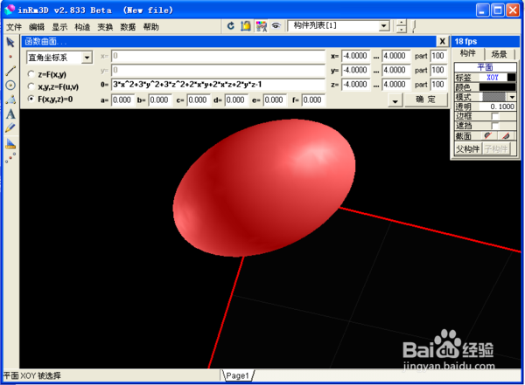Image resolution: width=525 pixels, height=385 pixels.
Task: Click the 确定 confirm button
Action: click(x=426, y=100)
